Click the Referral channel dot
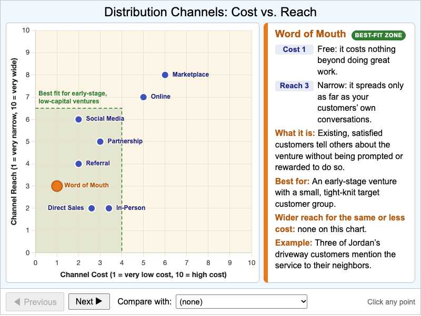The image size is (421, 316). point(78,164)
